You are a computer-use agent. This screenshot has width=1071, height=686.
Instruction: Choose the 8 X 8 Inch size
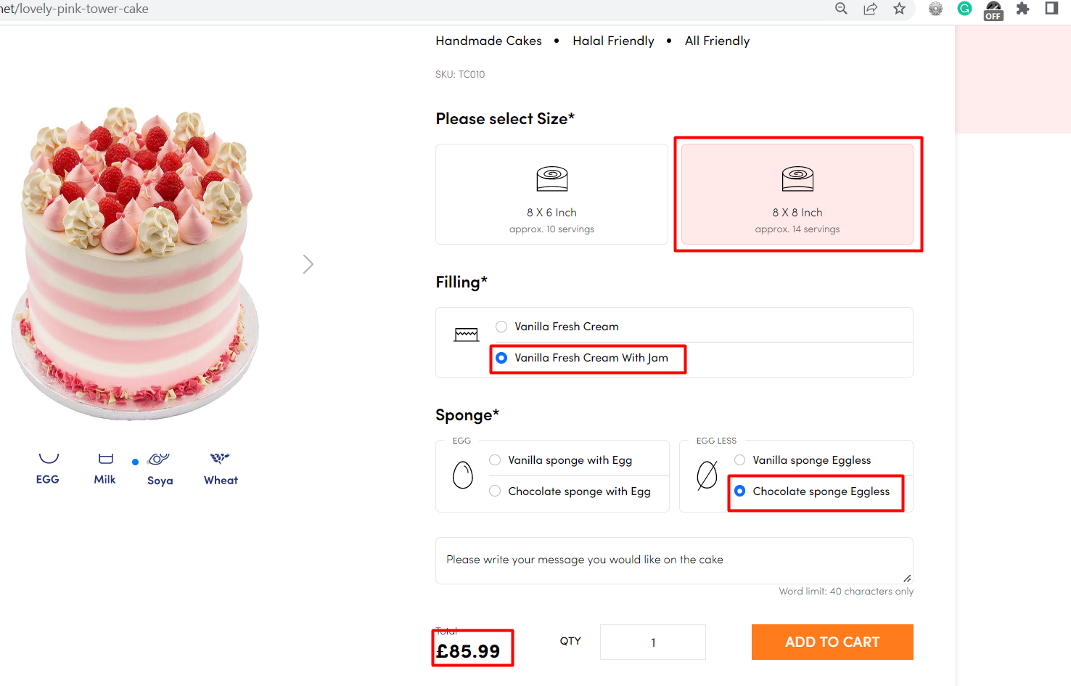pos(797,194)
